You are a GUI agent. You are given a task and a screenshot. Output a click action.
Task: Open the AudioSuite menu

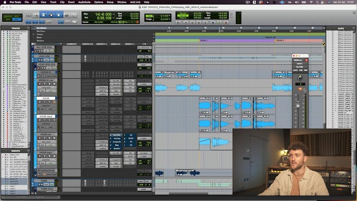click(x=84, y=2)
